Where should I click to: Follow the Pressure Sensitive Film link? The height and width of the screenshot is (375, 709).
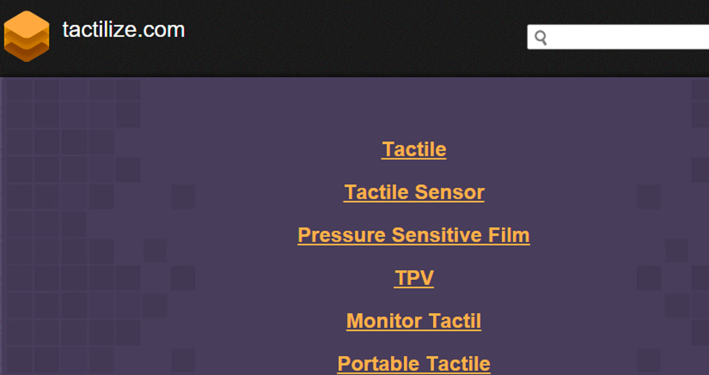413,235
